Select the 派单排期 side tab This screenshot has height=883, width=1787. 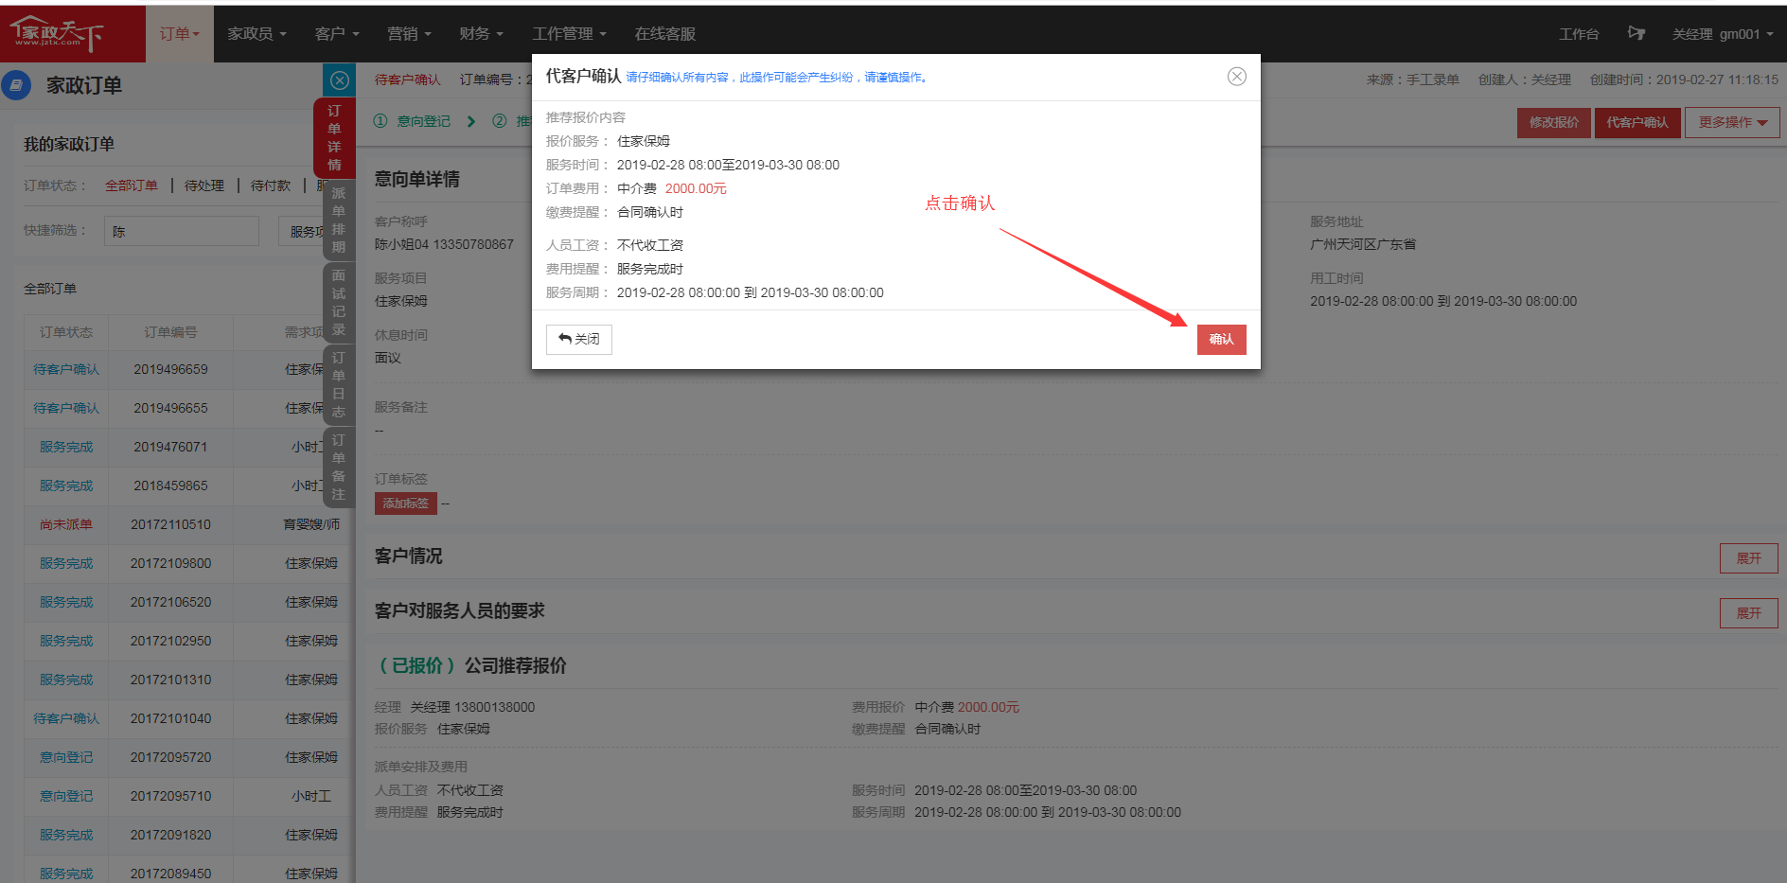pyautogui.click(x=338, y=220)
